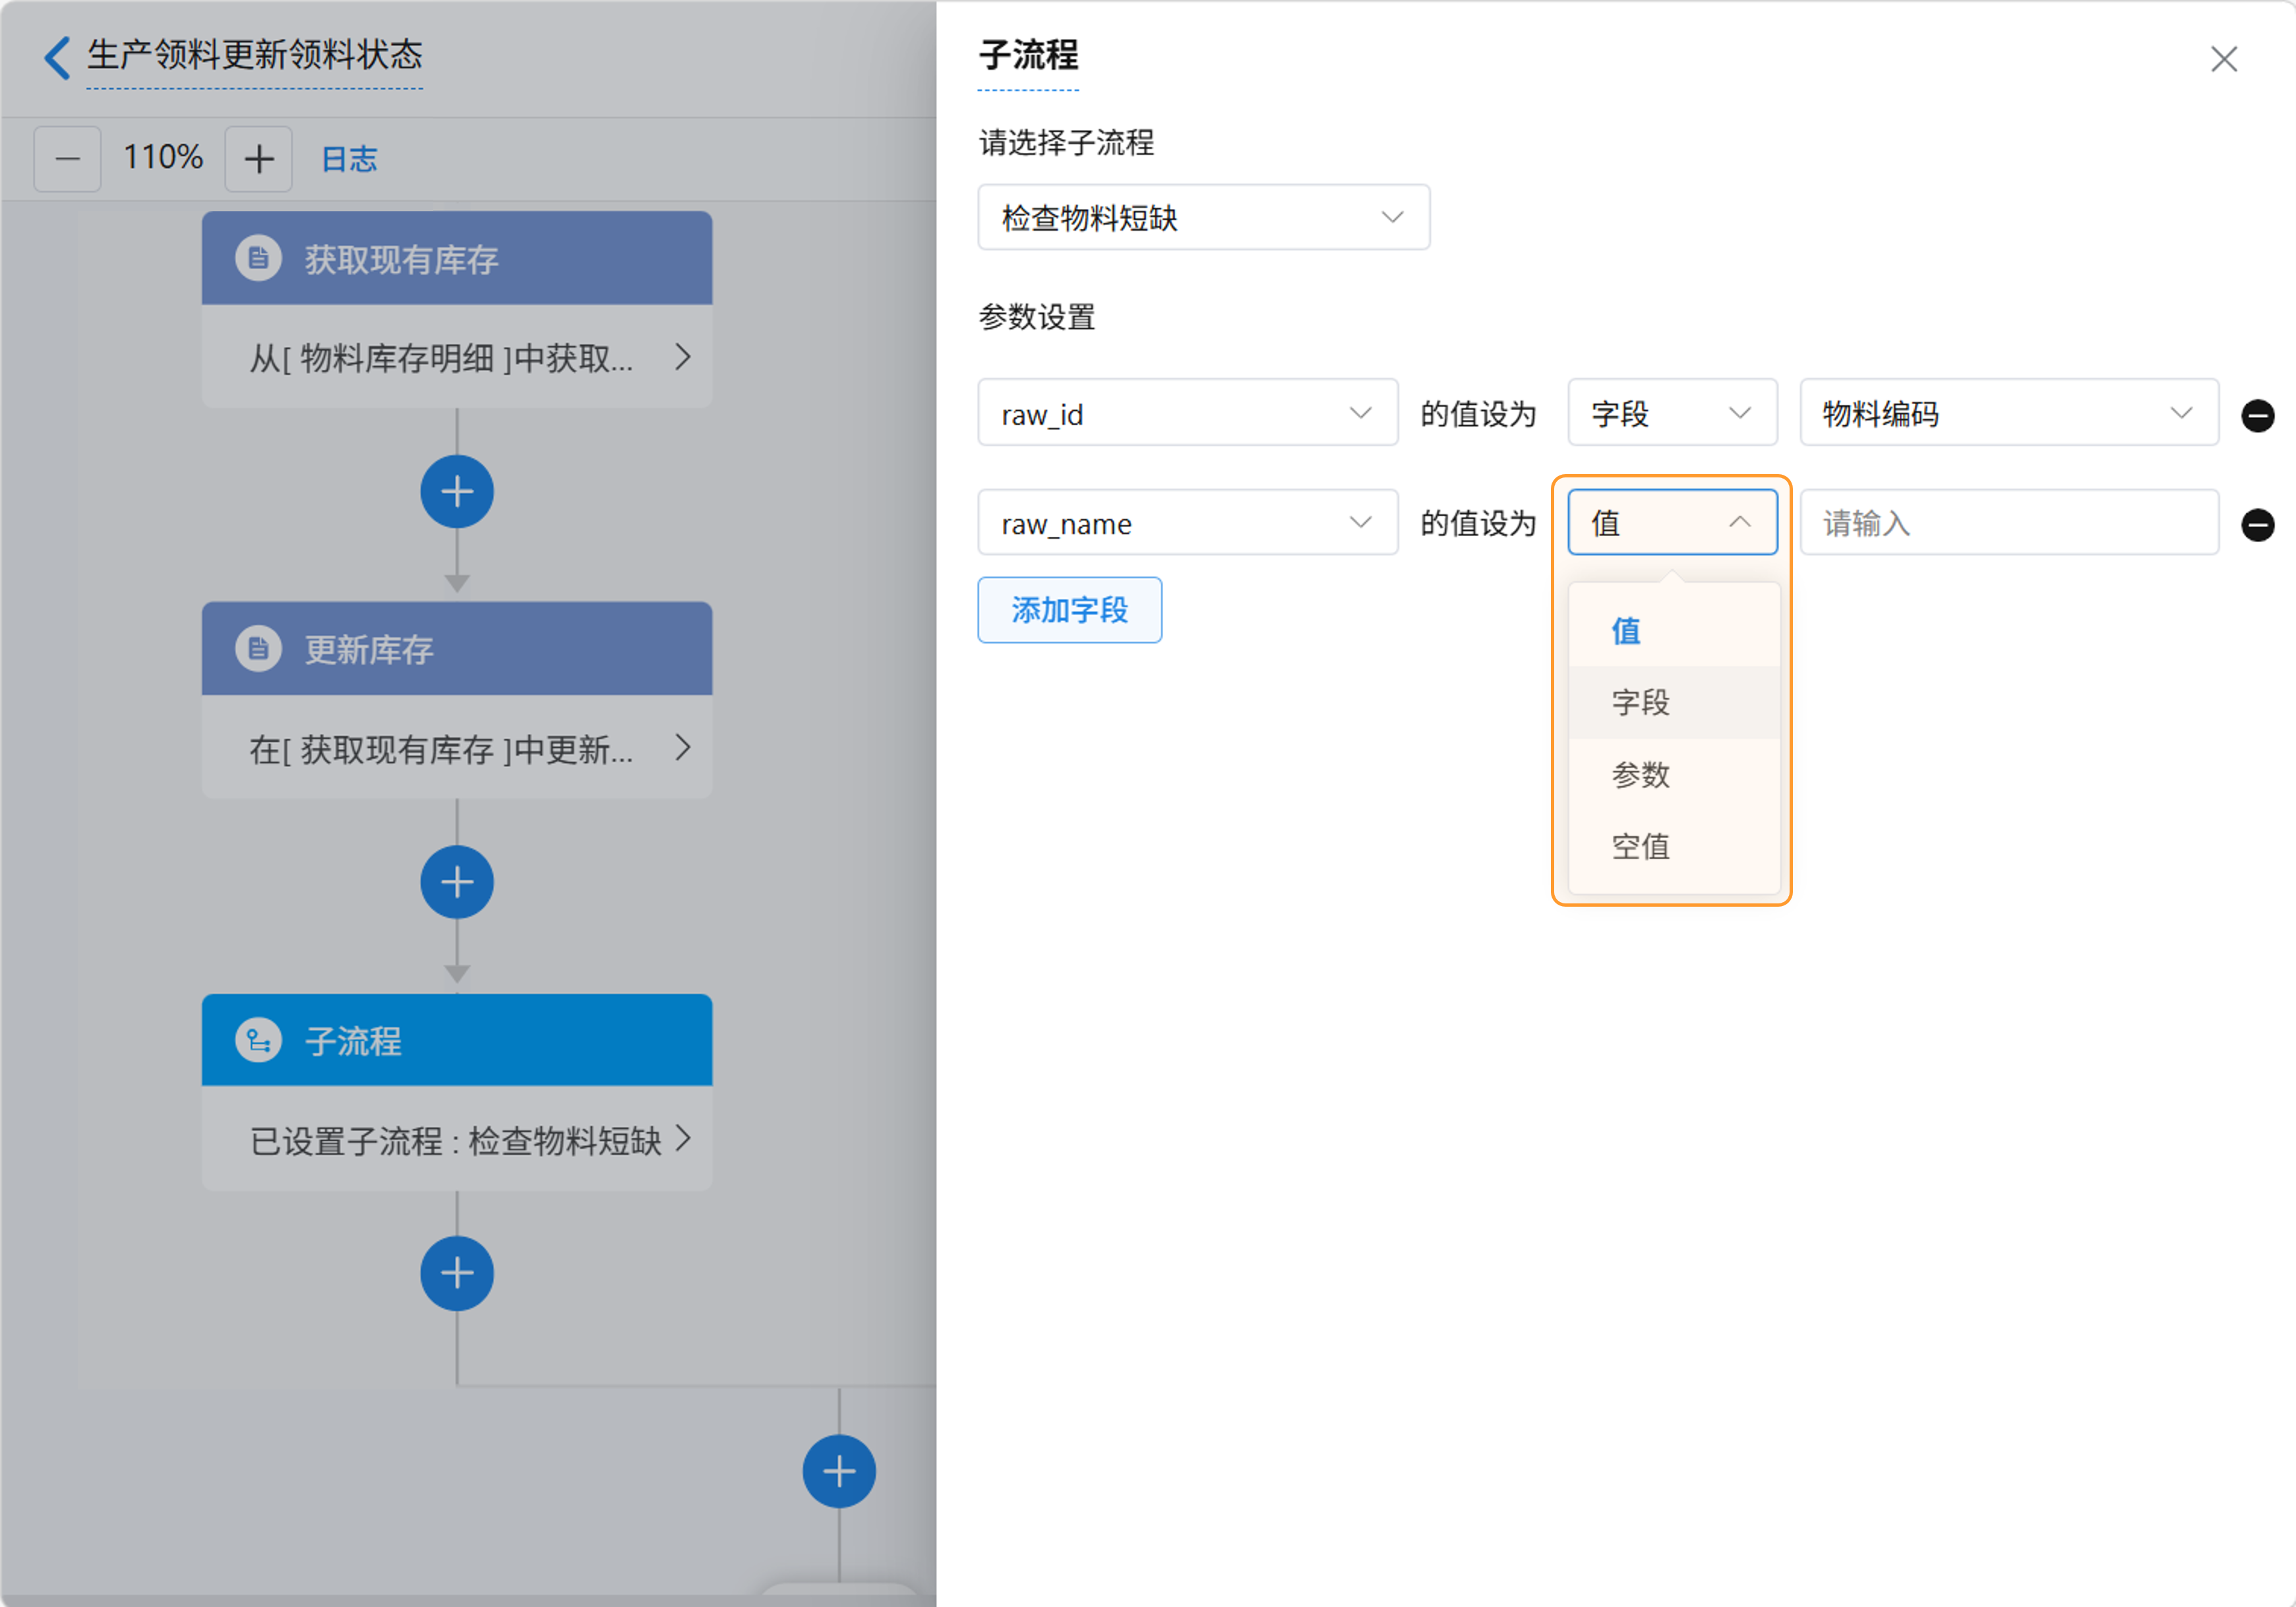This screenshot has height=1607, width=2296.
Task: Close the 子流程 settings panel
Action: click(x=2223, y=59)
